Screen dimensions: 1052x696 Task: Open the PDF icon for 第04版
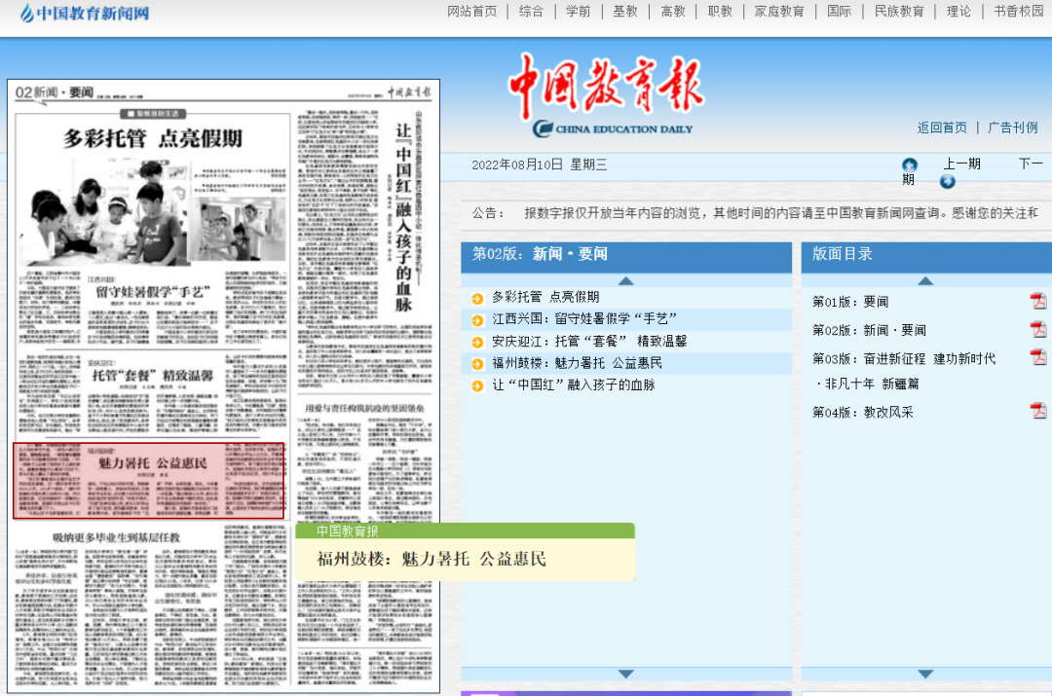tap(1038, 411)
